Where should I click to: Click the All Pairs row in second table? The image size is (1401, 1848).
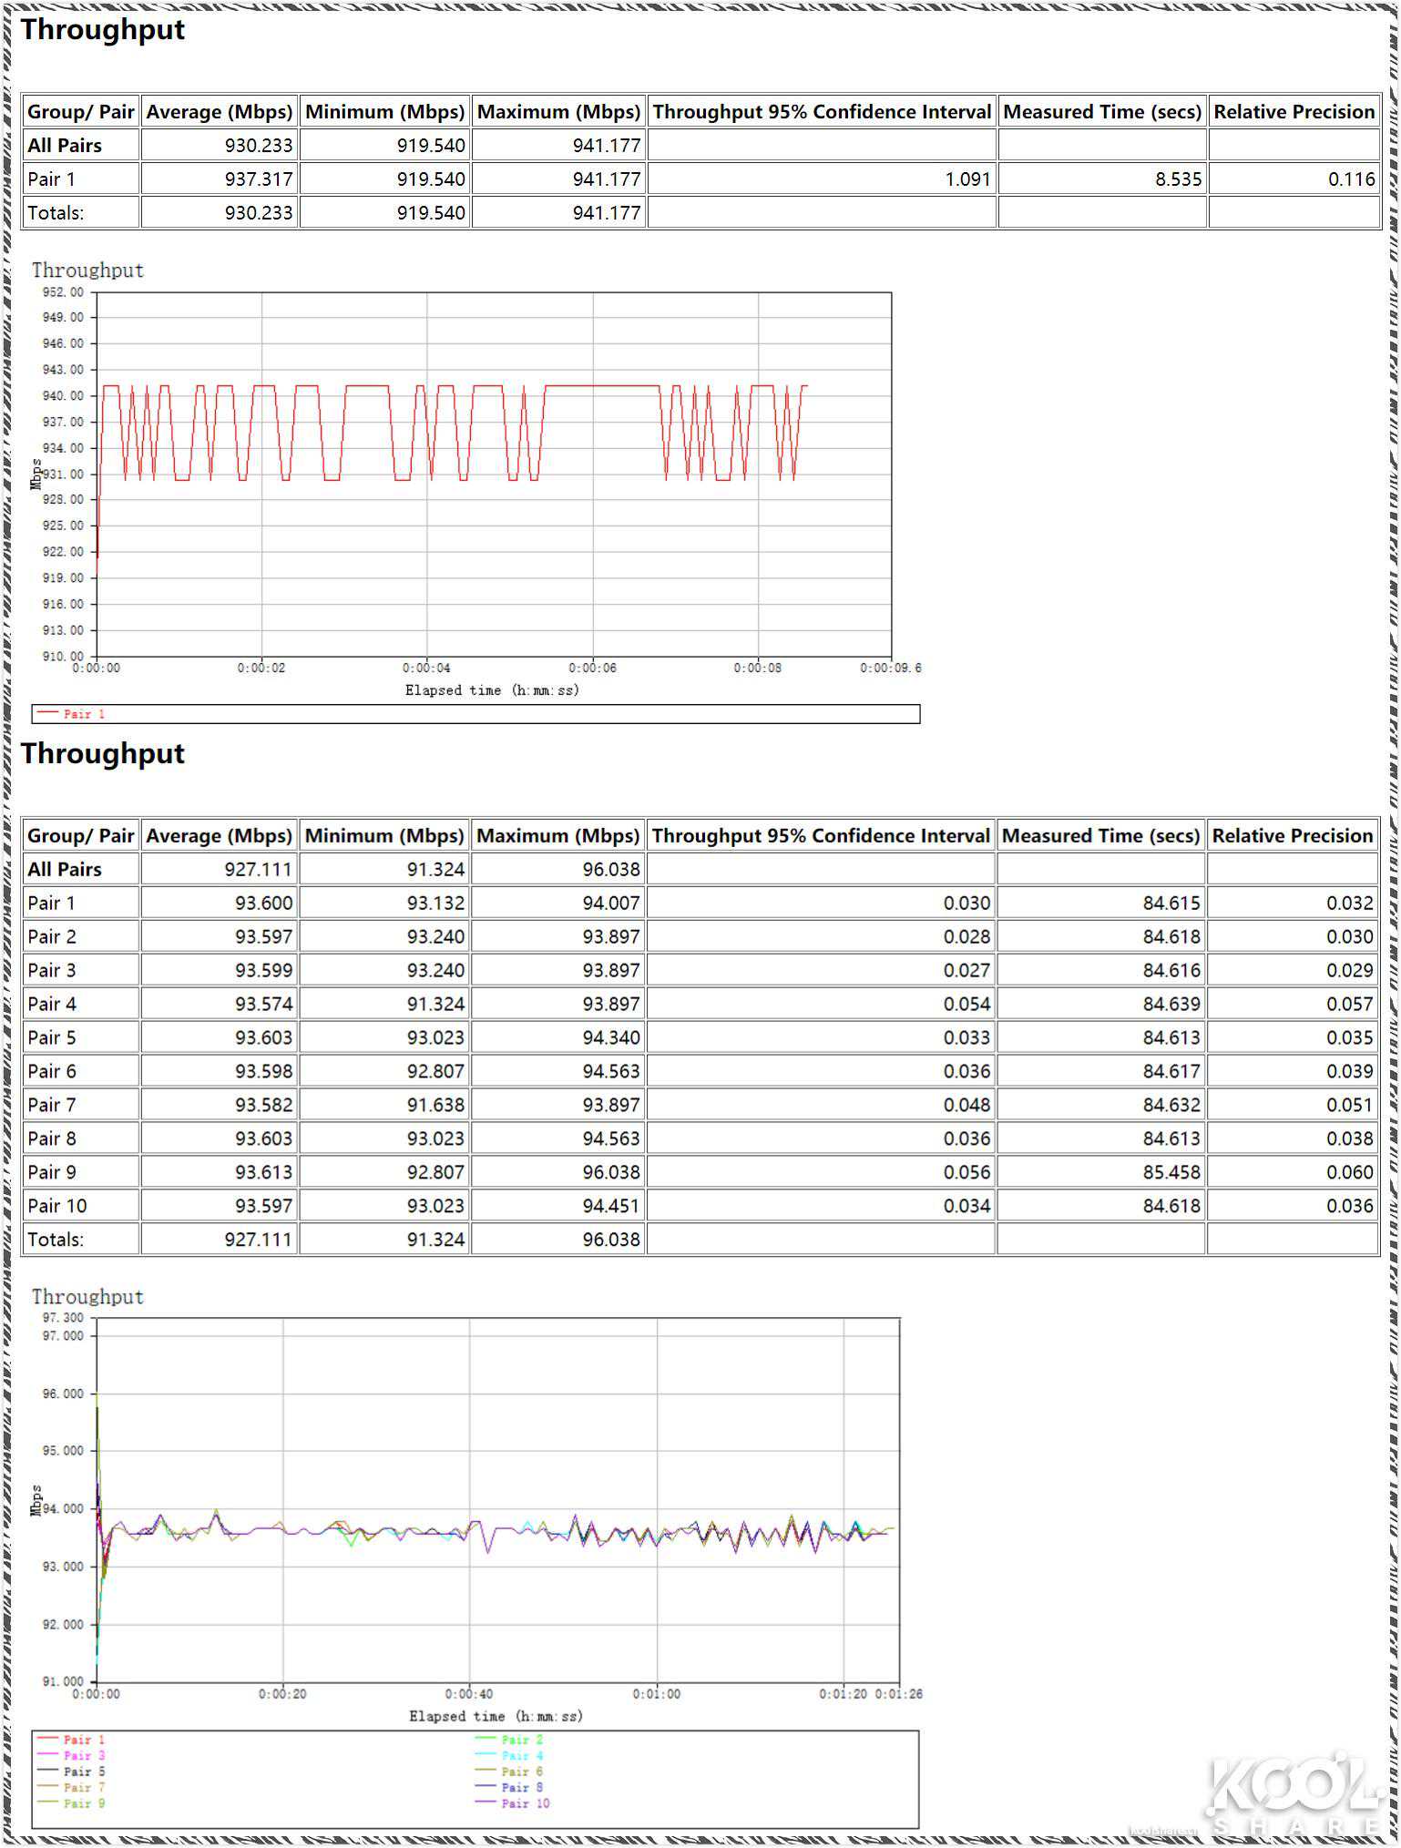pyautogui.click(x=700, y=869)
